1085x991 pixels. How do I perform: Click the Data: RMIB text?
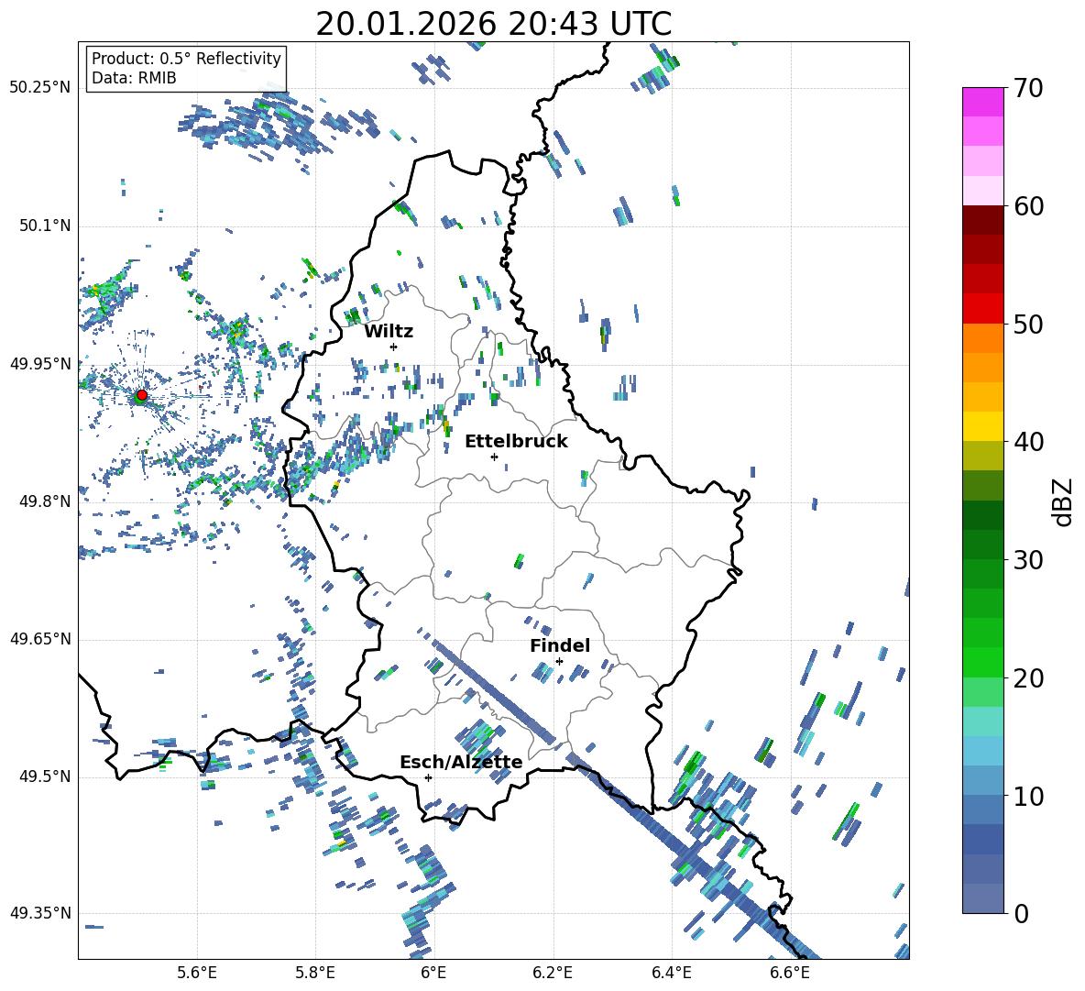pyautogui.click(x=134, y=78)
